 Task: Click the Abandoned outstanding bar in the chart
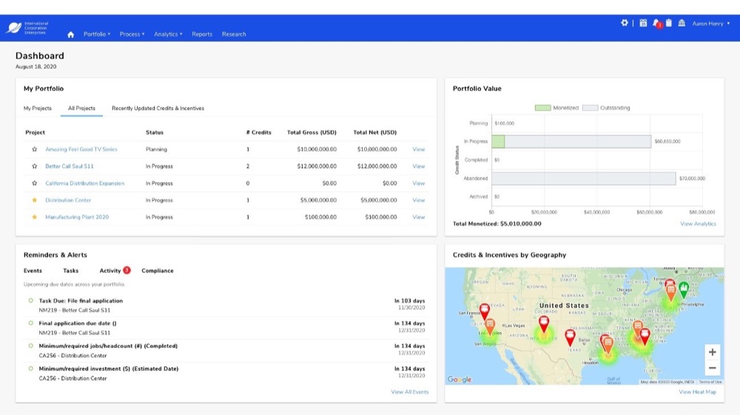[583, 178]
